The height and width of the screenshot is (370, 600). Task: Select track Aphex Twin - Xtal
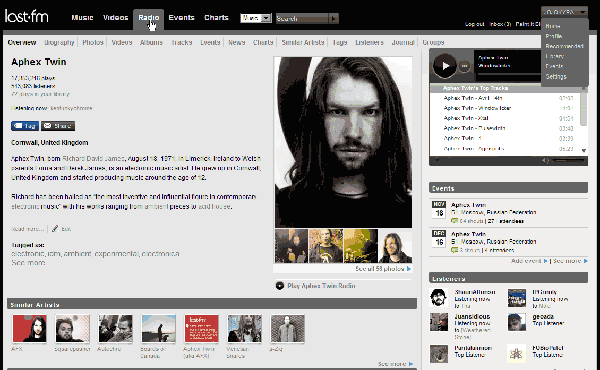[x=466, y=118]
